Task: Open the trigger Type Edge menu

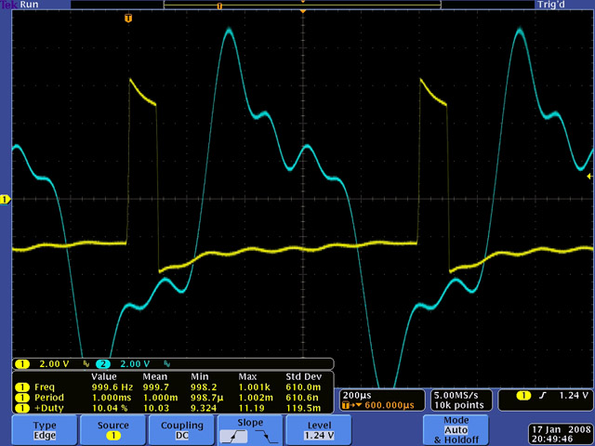Action: pyautogui.click(x=45, y=428)
